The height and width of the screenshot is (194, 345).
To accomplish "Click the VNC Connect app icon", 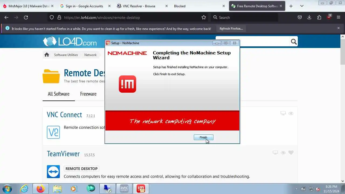I will point(53,132).
